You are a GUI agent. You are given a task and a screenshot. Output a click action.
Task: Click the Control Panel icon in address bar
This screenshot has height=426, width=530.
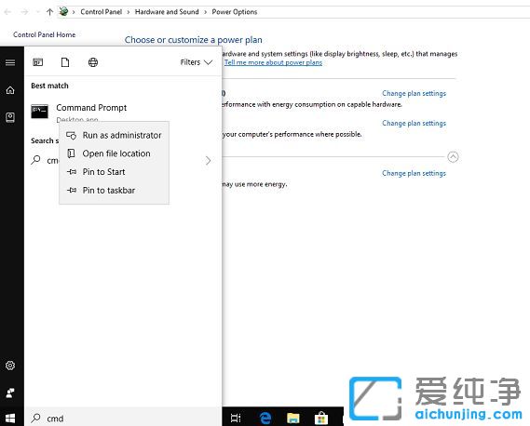(63, 11)
